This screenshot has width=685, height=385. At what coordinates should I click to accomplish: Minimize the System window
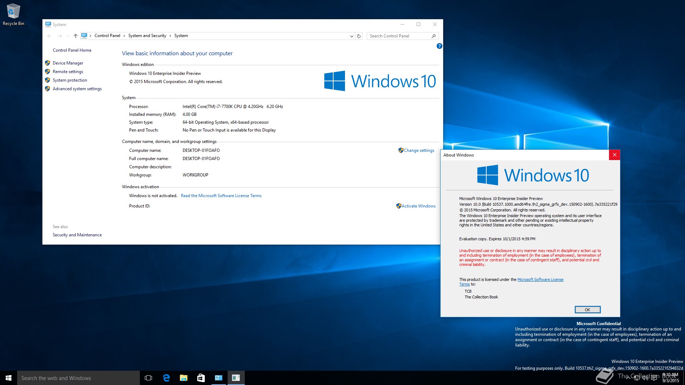[402, 24]
